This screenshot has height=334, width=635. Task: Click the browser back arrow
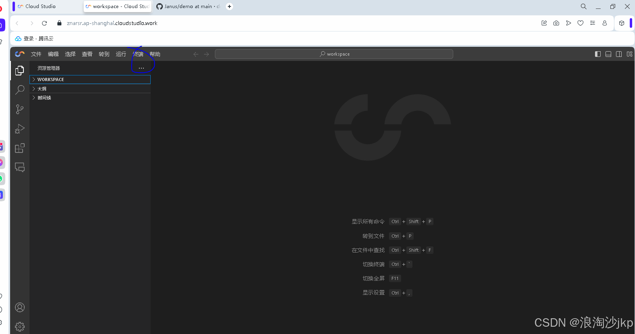[17, 23]
